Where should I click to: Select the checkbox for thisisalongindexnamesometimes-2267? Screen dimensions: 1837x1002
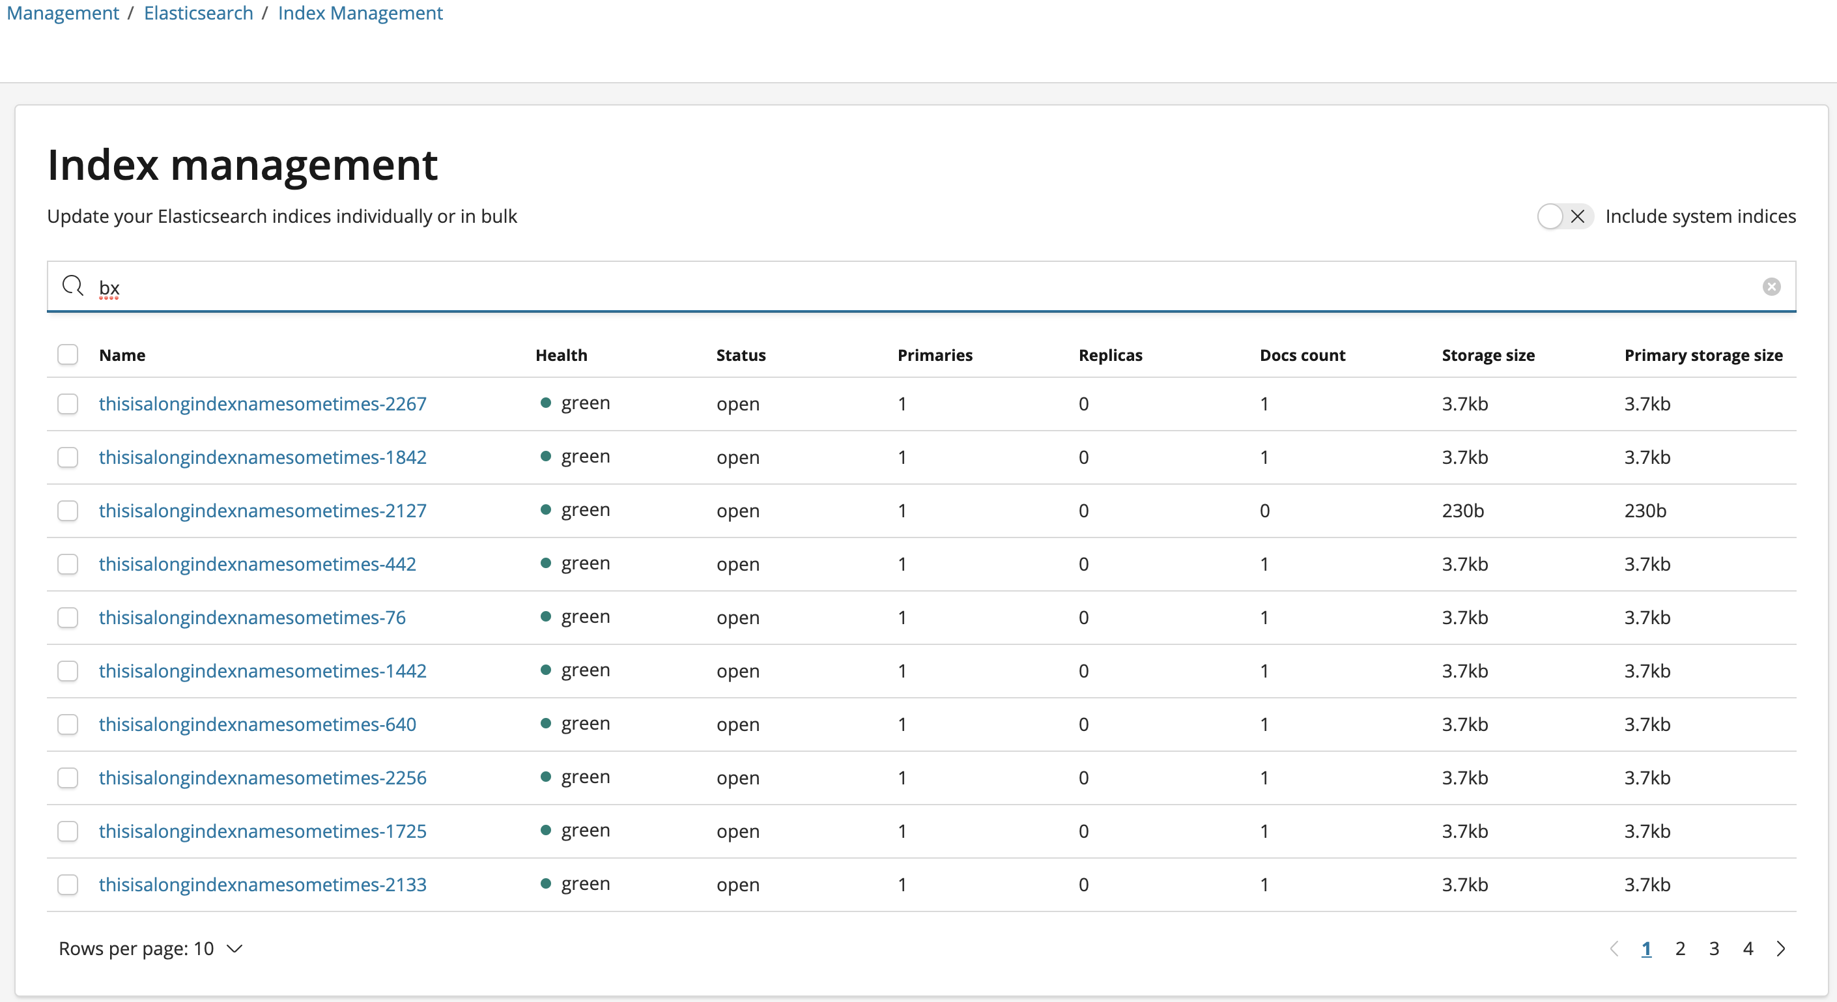(x=68, y=404)
